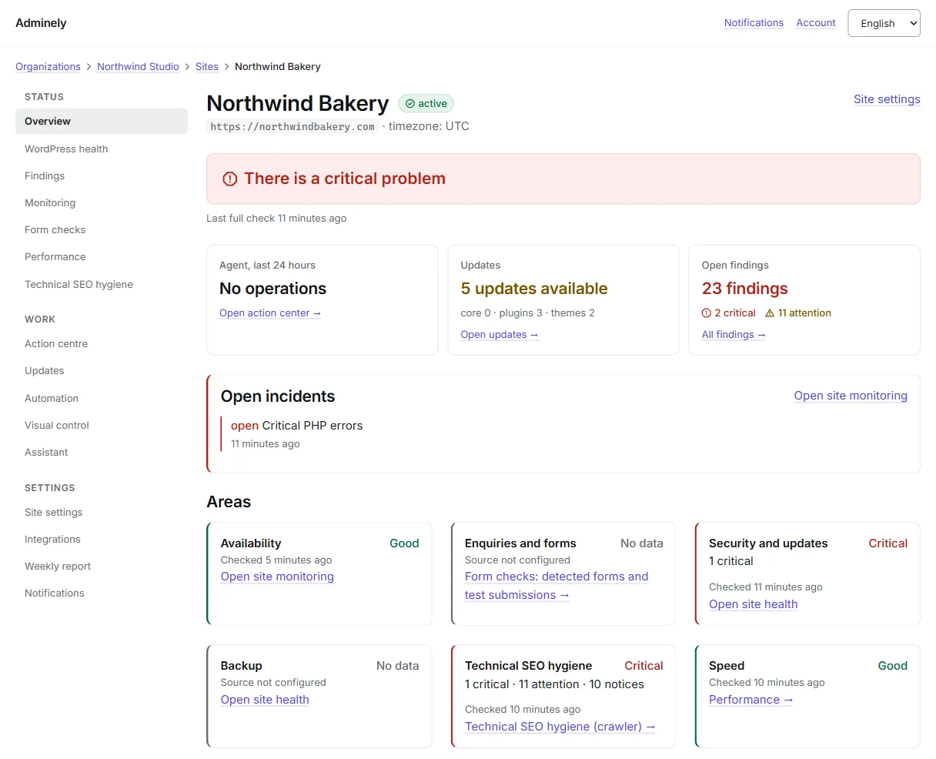The image size is (936, 759).
Task: Navigate to Organizations breadcrumb
Action: coord(48,67)
